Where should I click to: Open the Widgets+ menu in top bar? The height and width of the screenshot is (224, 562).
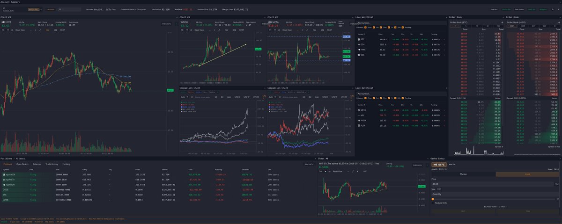pyautogui.click(x=543, y=9)
